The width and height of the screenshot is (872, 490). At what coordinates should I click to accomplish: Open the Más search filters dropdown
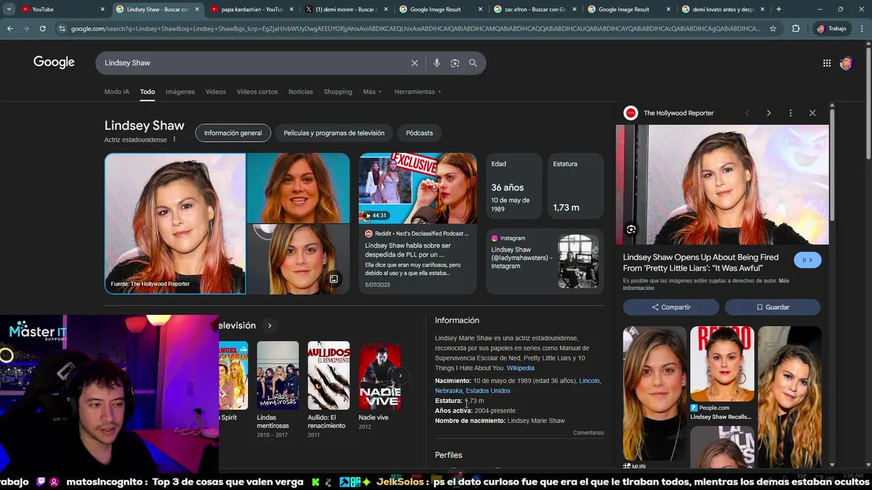coord(373,92)
